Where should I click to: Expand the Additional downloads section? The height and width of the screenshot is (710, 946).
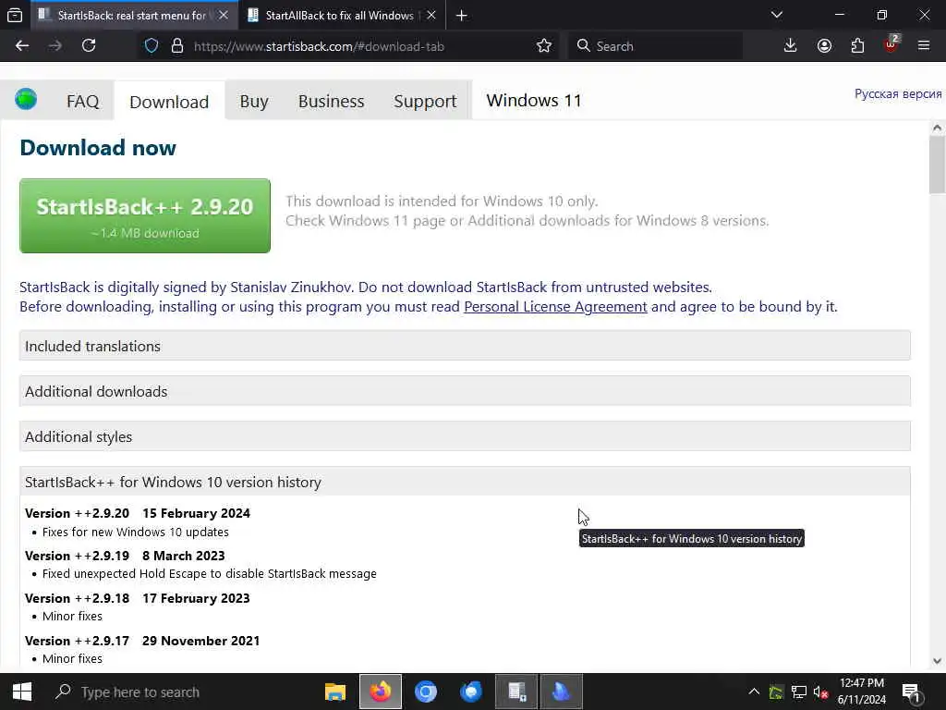tap(465, 391)
